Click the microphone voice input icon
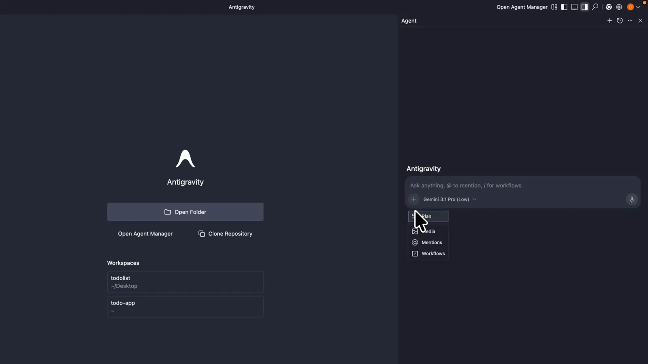 point(631,199)
